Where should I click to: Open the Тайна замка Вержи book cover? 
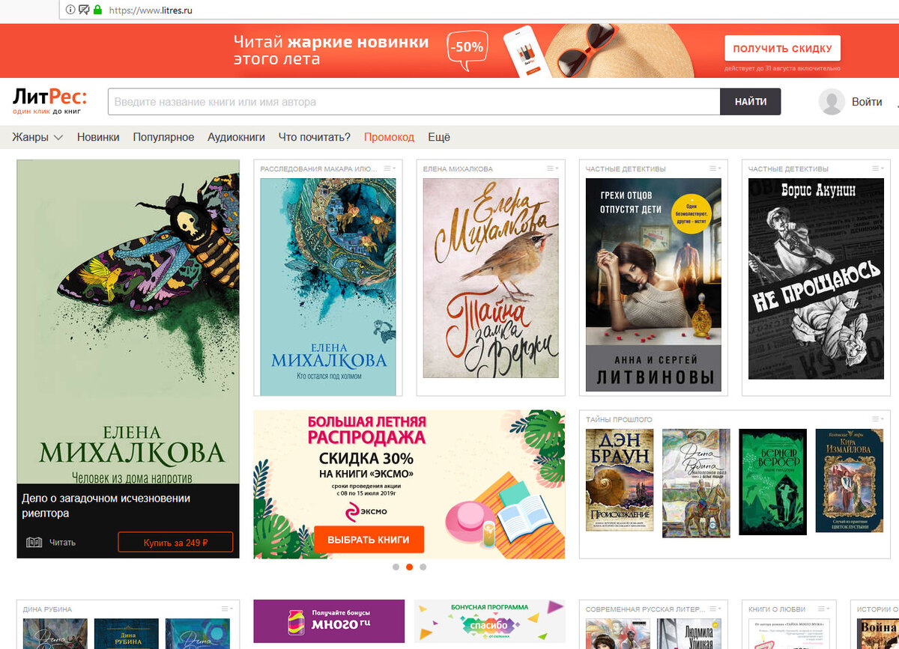point(491,278)
